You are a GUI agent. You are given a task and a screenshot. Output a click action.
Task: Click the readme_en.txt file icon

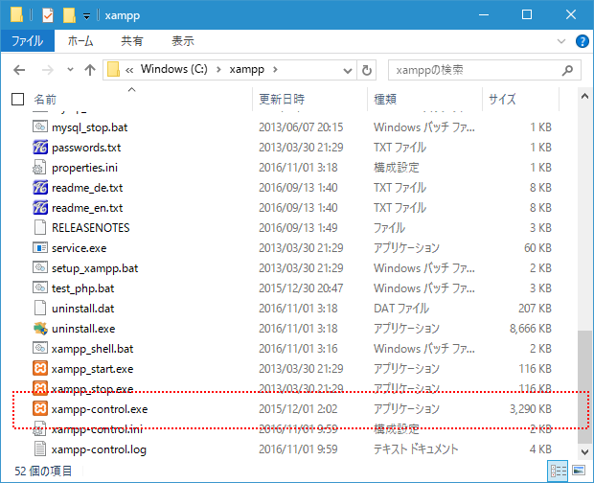[x=40, y=207]
